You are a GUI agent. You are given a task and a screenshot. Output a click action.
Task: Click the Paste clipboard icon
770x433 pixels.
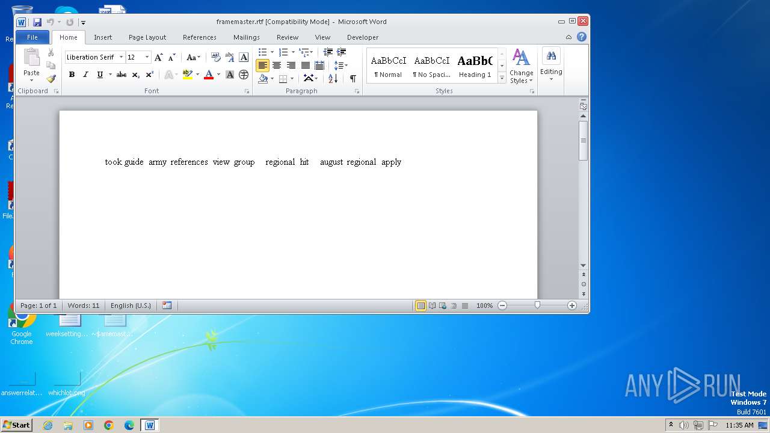click(31, 58)
